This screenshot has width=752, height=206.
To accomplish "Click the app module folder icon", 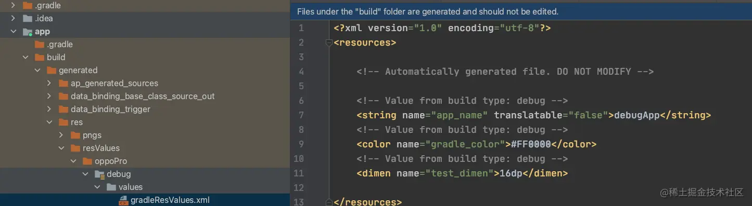I will (28, 31).
